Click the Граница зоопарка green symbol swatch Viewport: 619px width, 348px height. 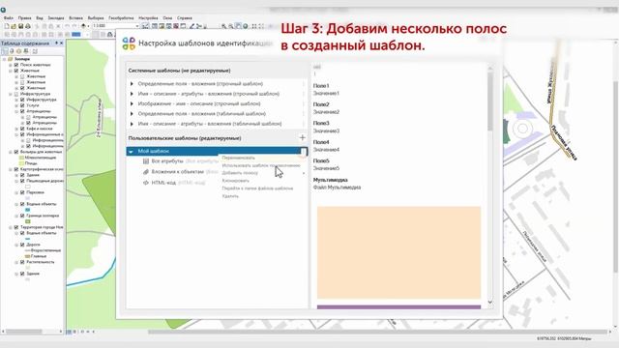[x=28, y=221]
